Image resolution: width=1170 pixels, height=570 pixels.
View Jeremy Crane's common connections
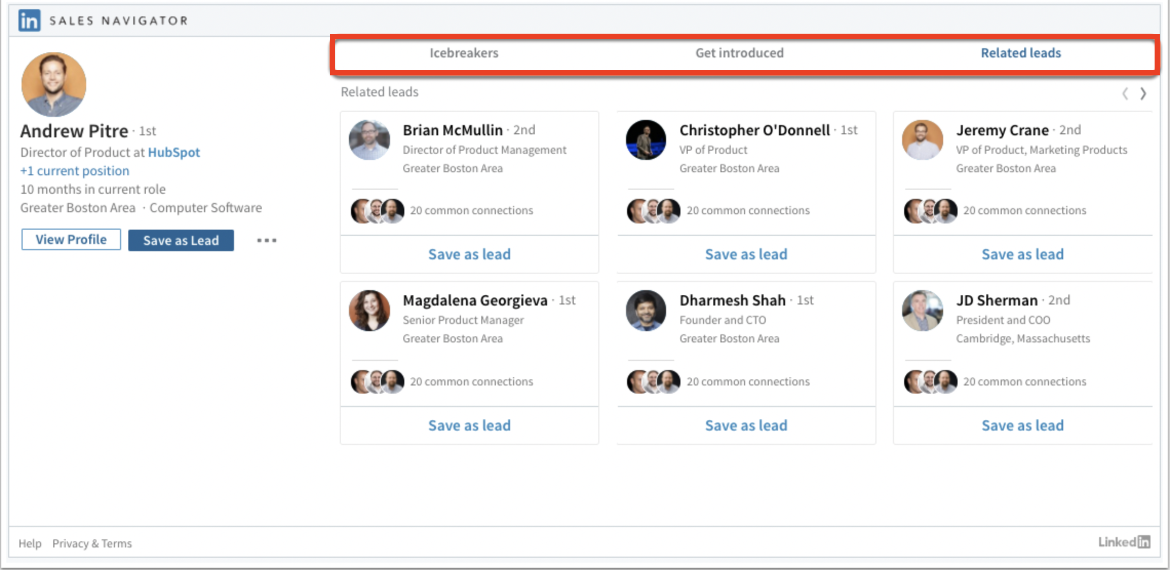tap(1025, 210)
